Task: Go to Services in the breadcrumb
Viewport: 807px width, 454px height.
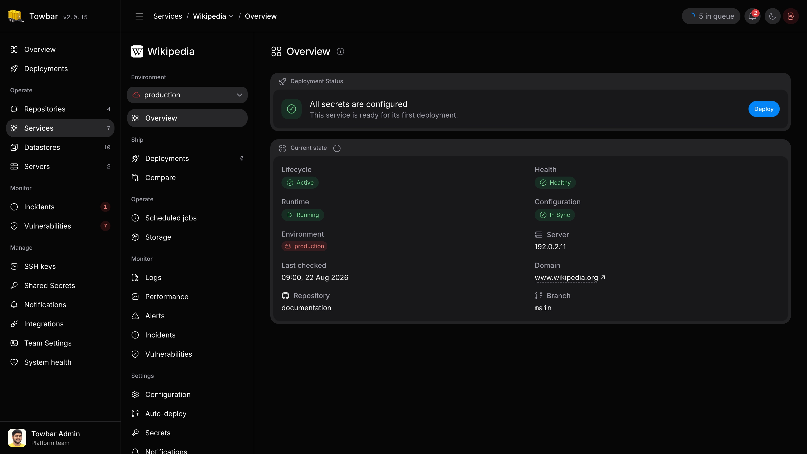Action: (x=168, y=16)
